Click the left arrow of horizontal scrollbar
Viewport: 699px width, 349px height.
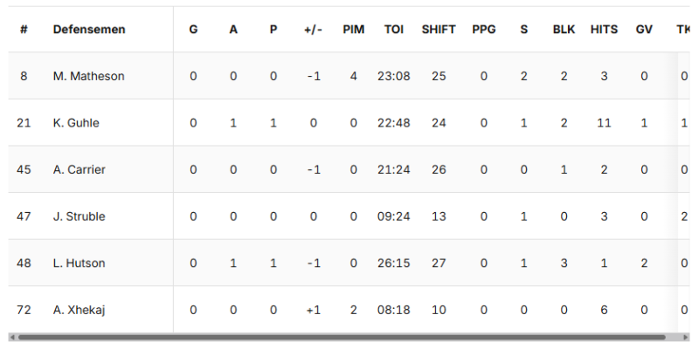11,337
